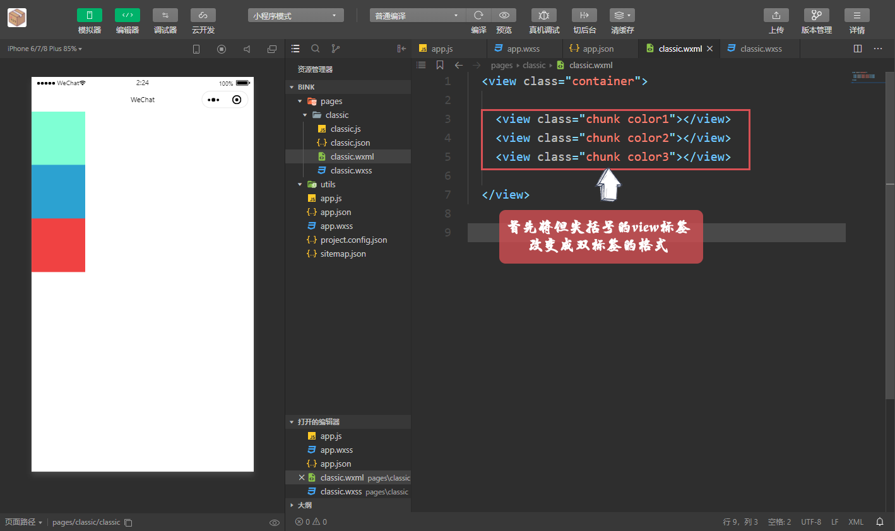Open cloud development (云开发)
Screen dimensions: 895x531
(x=203, y=15)
